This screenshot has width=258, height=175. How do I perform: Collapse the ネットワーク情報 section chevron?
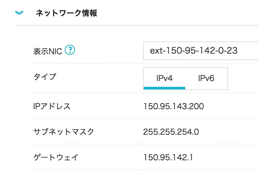click(19, 12)
